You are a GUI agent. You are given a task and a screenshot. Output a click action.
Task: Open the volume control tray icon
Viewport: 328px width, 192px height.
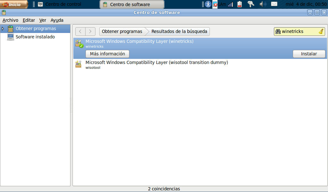coord(263,4)
